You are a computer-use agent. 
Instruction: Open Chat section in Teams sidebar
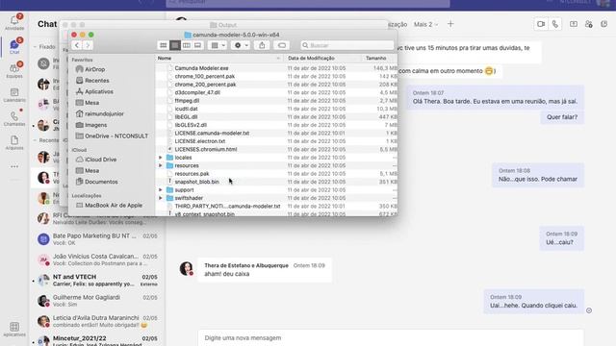(14, 46)
